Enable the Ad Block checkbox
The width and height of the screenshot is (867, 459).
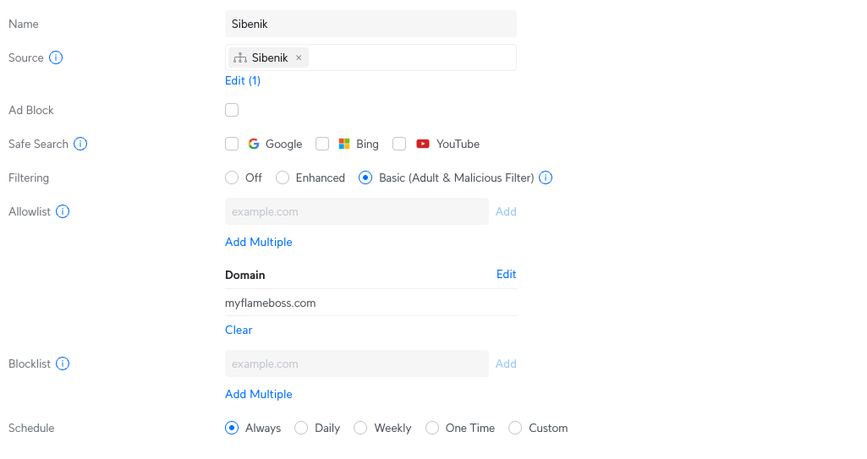232,110
